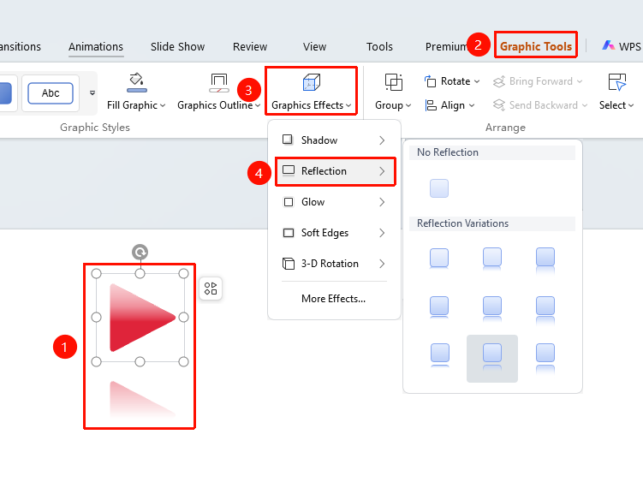Click the Group shapes icon
This screenshot has height=488, width=643.
(394, 82)
